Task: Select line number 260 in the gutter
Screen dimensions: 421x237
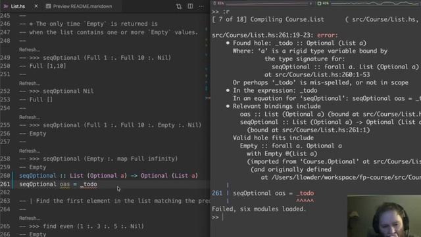Action: pos(5,176)
